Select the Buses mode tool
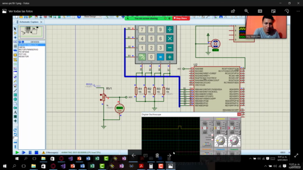Screen dimensions: 303x170 (15, 51)
